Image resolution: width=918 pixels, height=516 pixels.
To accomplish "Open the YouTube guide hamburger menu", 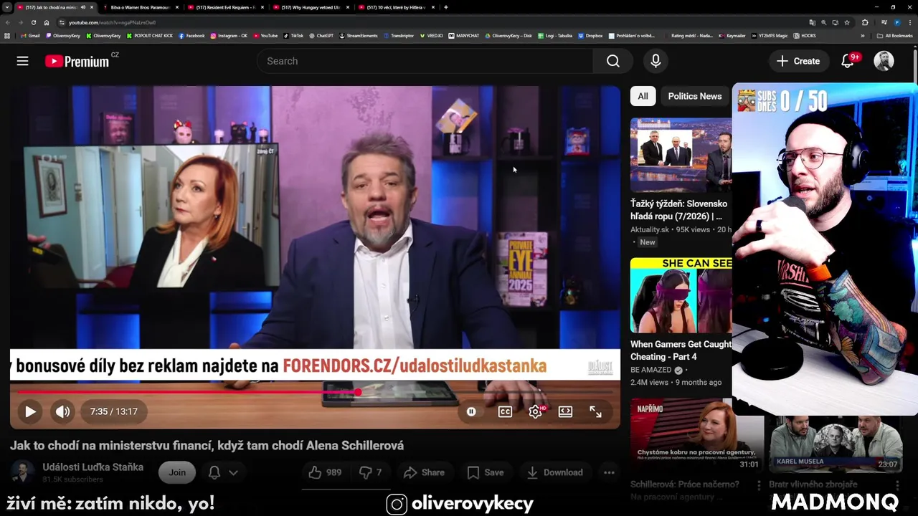I will (x=23, y=61).
